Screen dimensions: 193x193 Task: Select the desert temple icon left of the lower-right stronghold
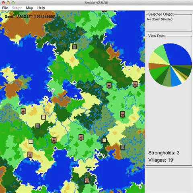[x=104, y=140]
